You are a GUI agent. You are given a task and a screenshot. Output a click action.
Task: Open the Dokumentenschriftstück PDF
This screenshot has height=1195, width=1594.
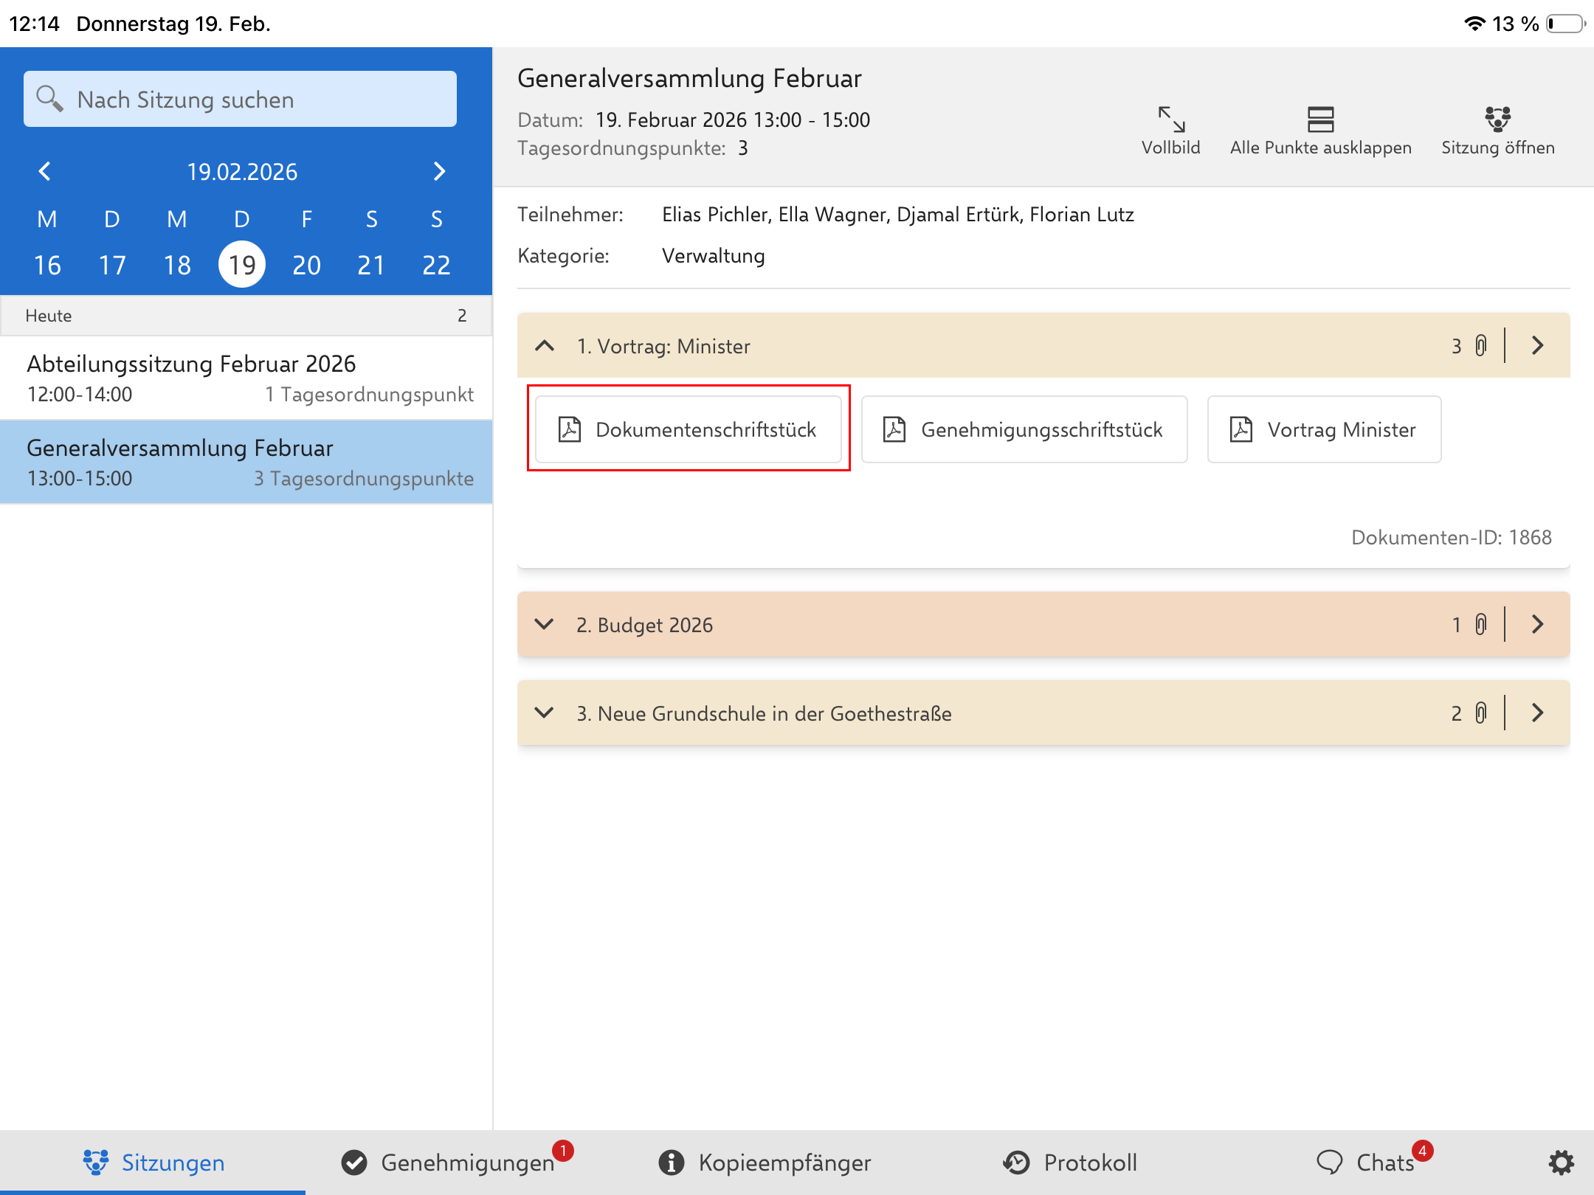(688, 429)
